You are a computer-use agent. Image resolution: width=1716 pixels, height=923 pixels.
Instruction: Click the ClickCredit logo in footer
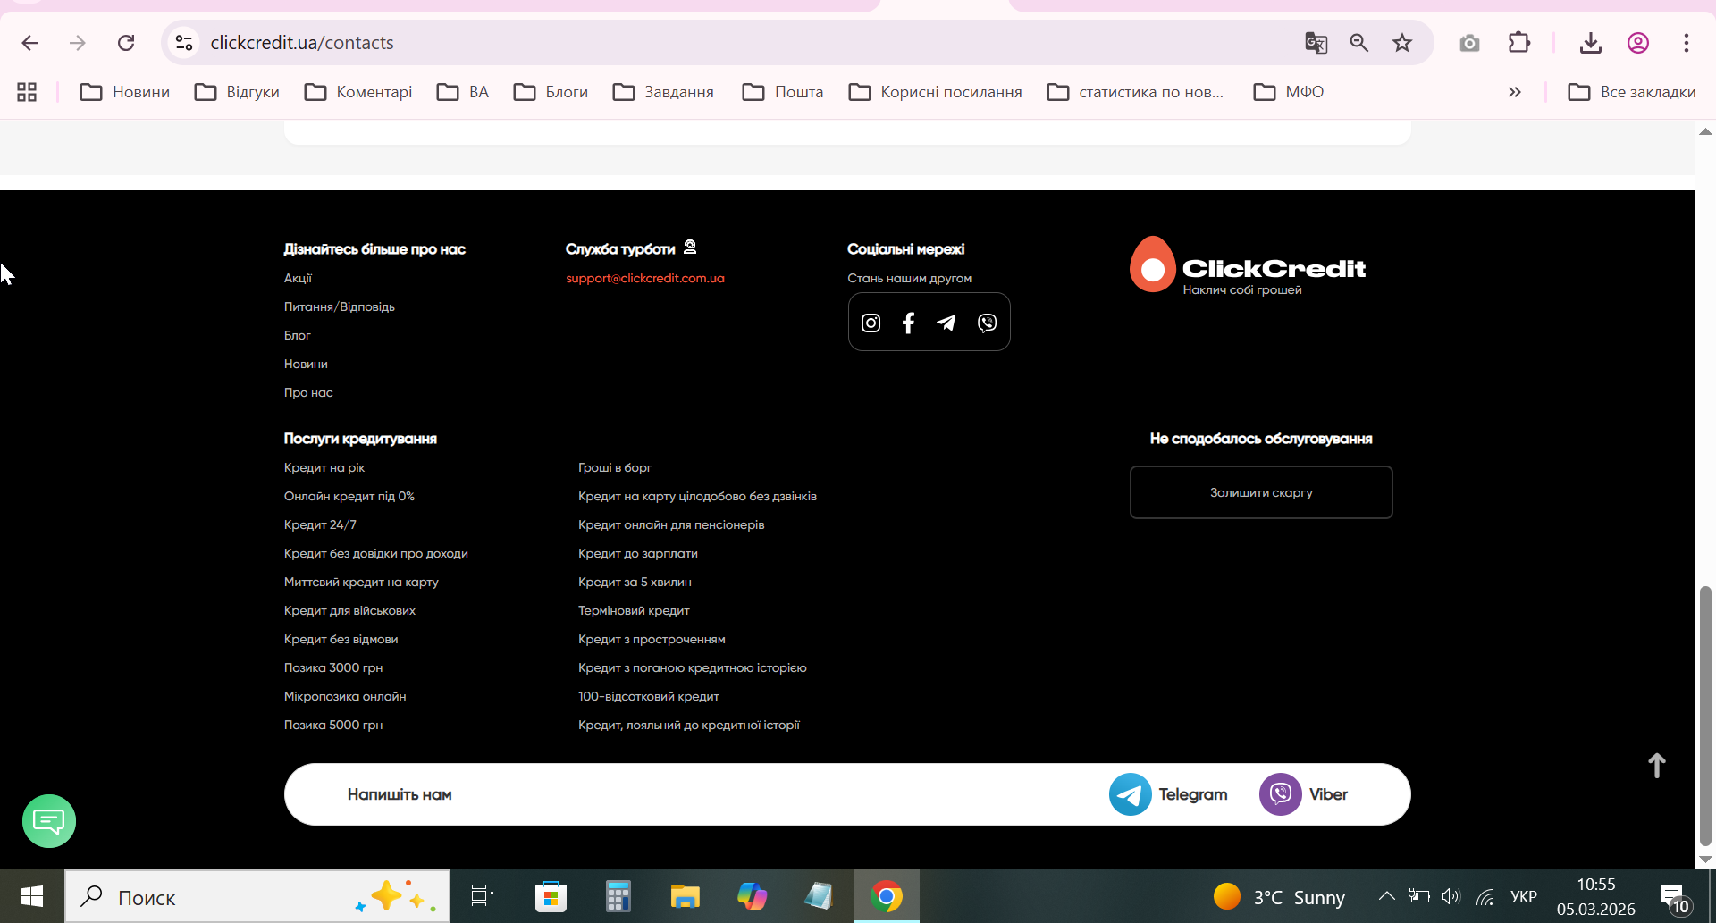(1248, 265)
